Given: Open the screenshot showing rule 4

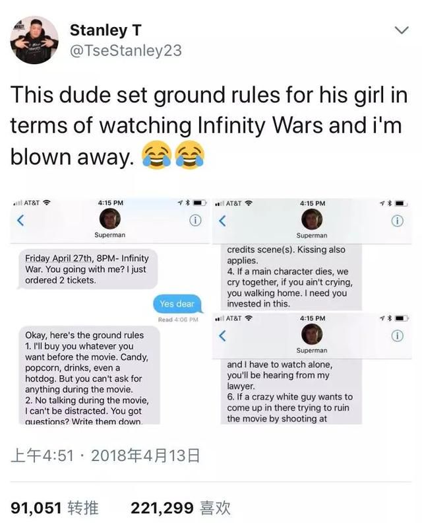Looking at the screenshot, I should pyautogui.click(x=312, y=254).
